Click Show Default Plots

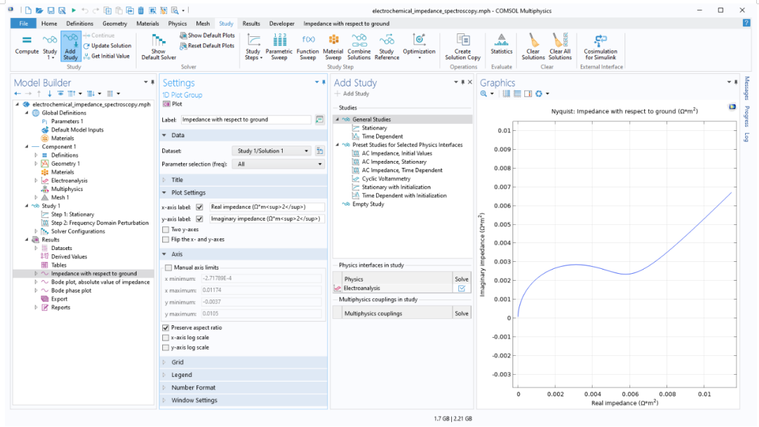tap(208, 36)
